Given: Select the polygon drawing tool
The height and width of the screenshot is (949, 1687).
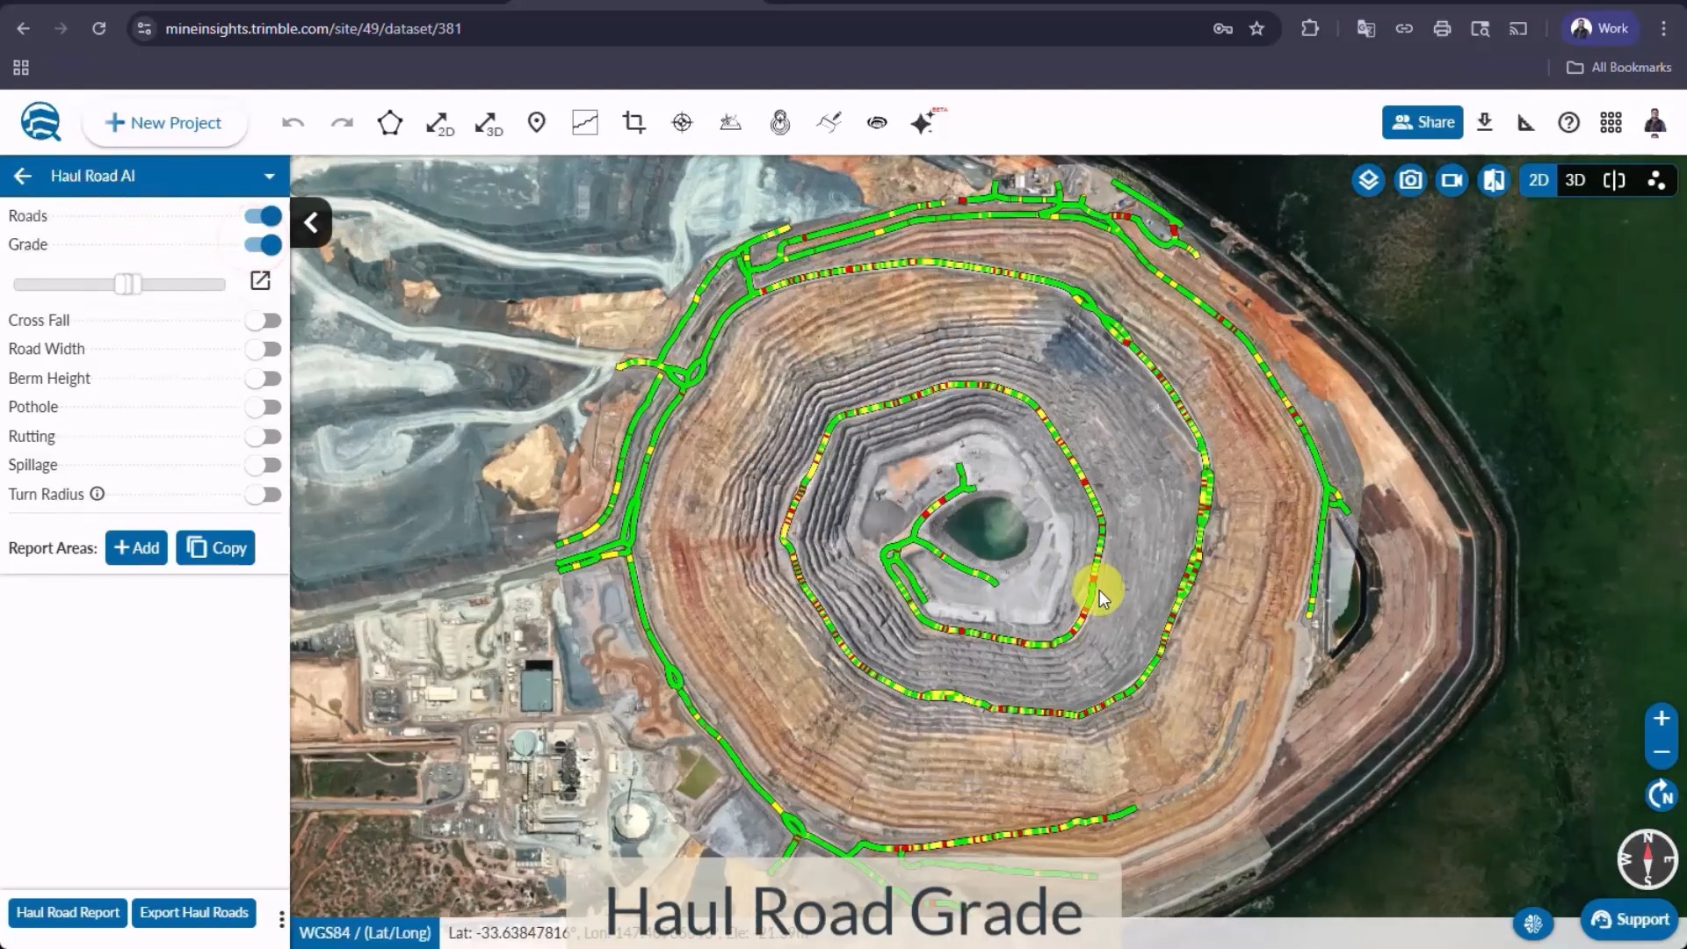Looking at the screenshot, I should [x=390, y=123].
